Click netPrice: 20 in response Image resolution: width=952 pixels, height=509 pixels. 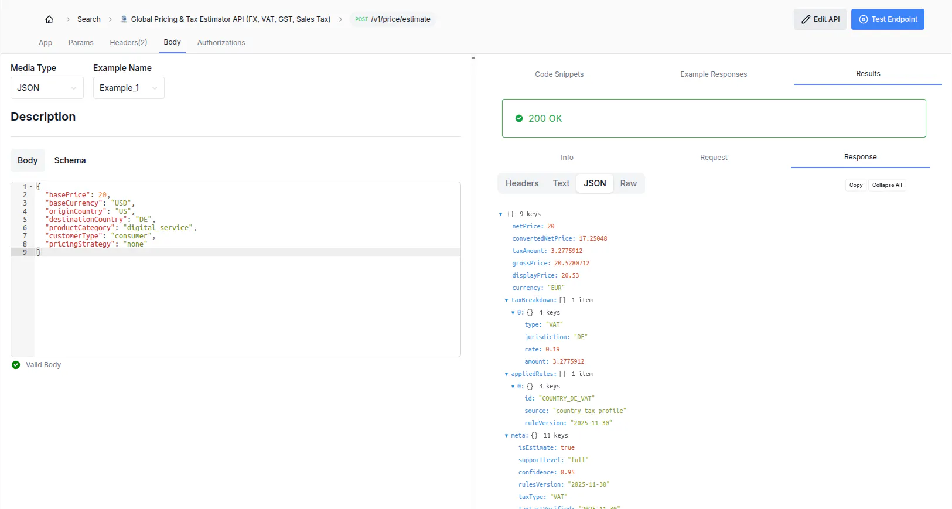533,226
